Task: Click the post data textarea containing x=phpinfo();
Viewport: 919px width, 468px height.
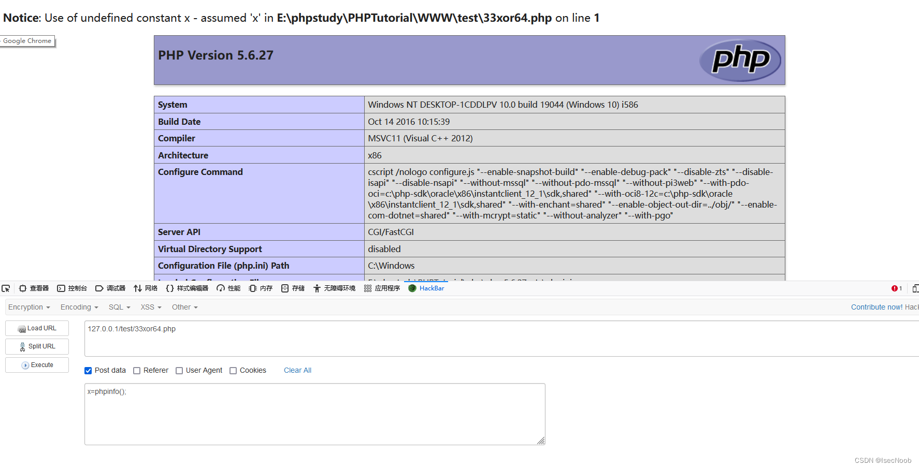Action: (x=315, y=414)
